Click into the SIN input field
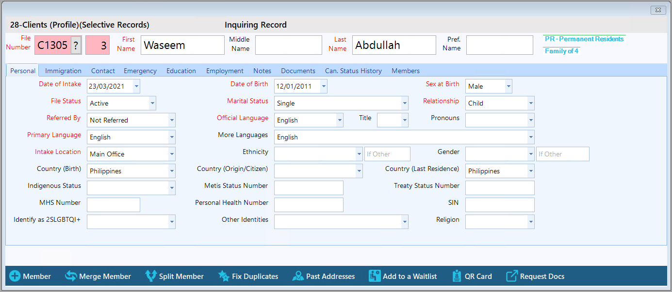Viewport: 672px width, 292px height. pyautogui.click(x=499, y=205)
